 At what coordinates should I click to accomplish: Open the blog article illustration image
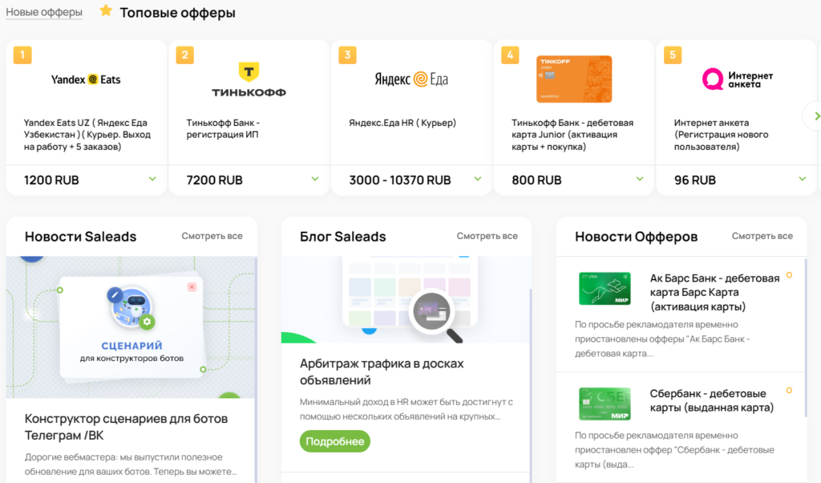(x=406, y=299)
